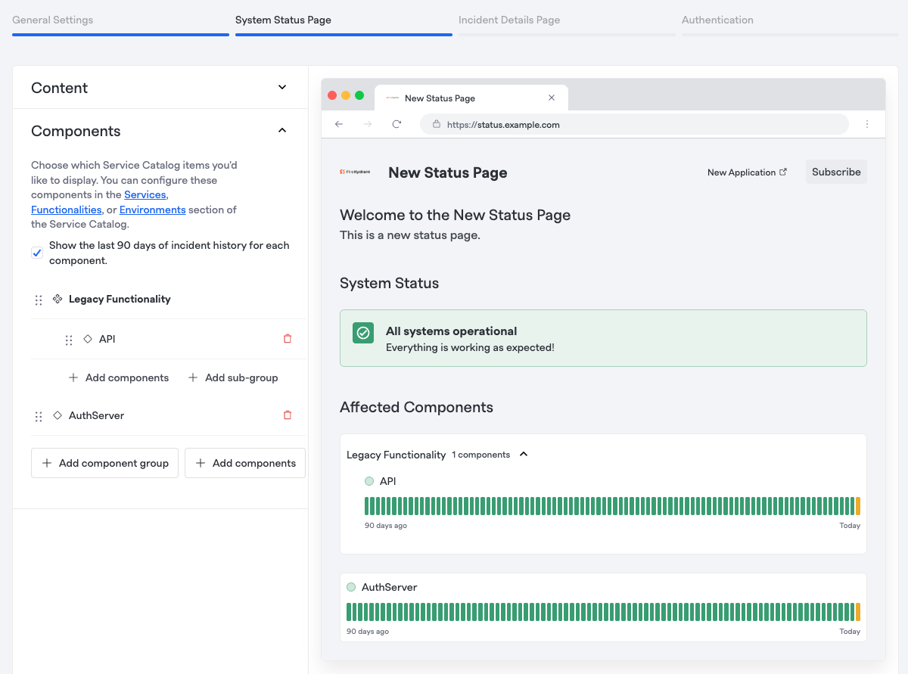Collapse Legacy Functionality group in preview
Screen dimensions: 908x674
point(524,455)
